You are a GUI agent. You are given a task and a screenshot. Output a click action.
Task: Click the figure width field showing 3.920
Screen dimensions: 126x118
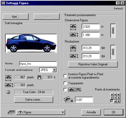coord(91,26)
